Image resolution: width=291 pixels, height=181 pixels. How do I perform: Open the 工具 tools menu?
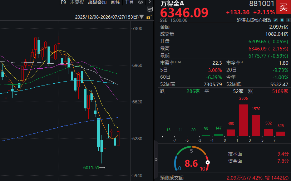[x=129, y=2]
